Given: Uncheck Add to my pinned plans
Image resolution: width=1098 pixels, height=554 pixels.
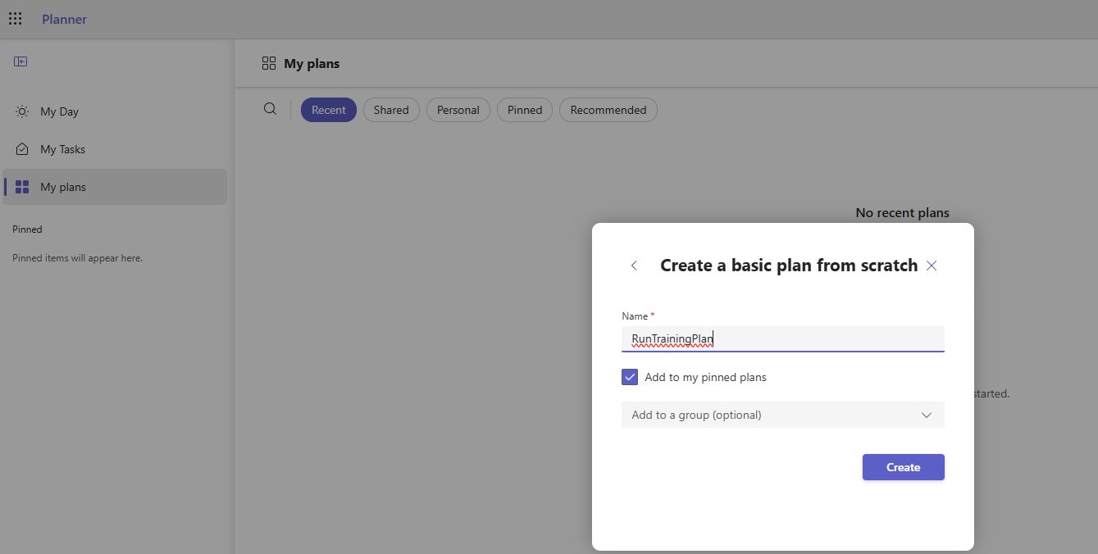Looking at the screenshot, I should [630, 377].
